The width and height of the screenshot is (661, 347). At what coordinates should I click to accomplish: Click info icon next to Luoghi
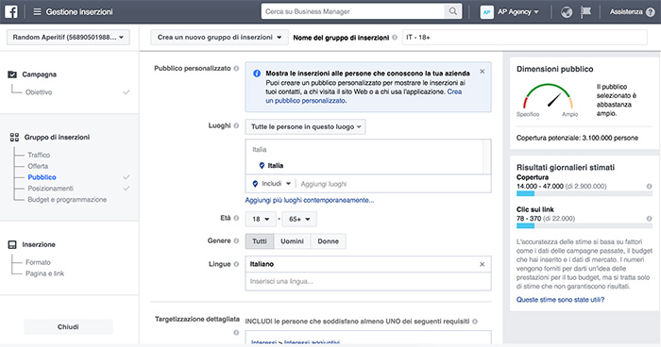point(236,125)
